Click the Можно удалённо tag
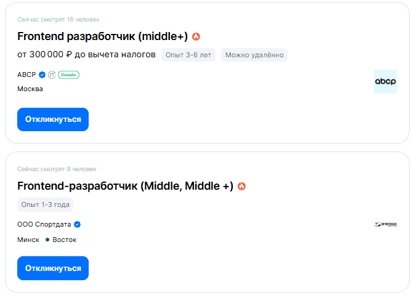The image size is (412, 295). pyautogui.click(x=254, y=55)
